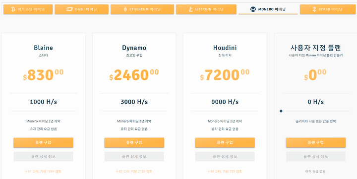Click the Blaine plan title
357x179 pixels.
click(x=43, y=48)
